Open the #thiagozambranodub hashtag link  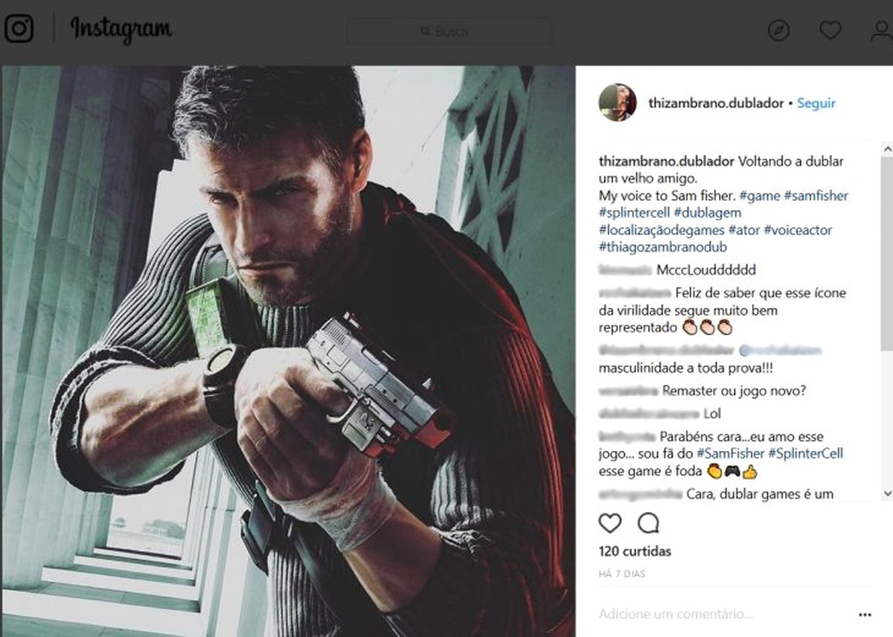tap(662, 247)
